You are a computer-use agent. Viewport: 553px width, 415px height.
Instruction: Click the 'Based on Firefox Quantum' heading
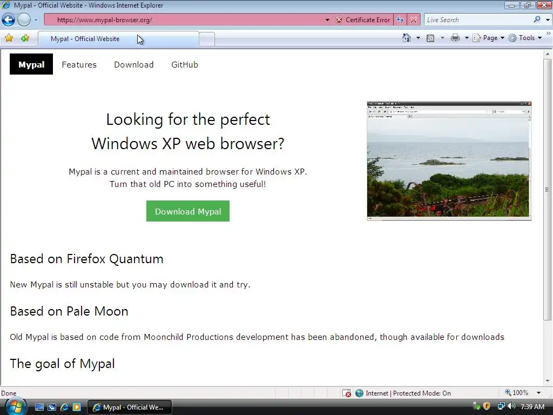[87, 259]
